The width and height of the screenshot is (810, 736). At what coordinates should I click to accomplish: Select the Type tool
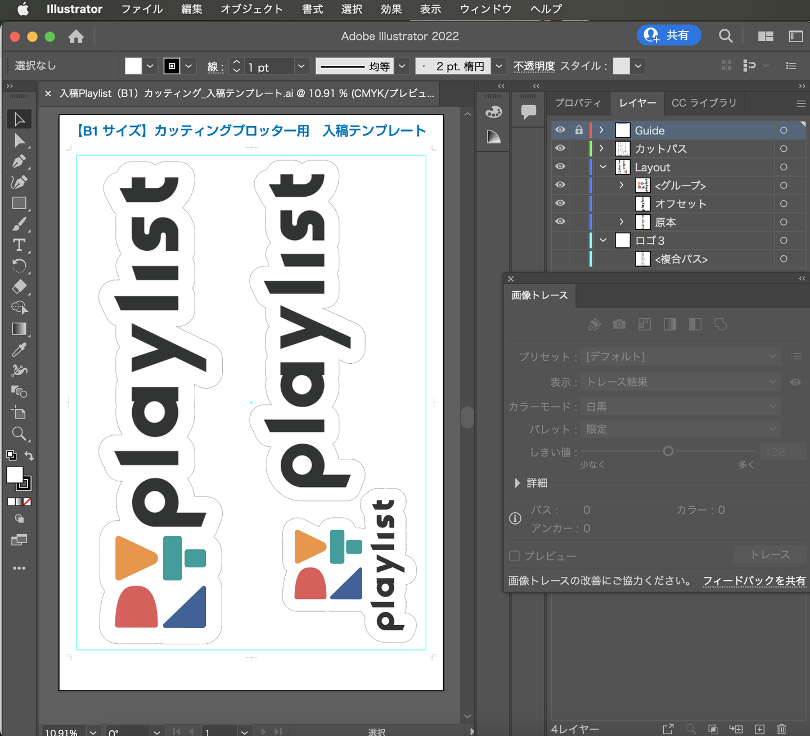[19, 245]
